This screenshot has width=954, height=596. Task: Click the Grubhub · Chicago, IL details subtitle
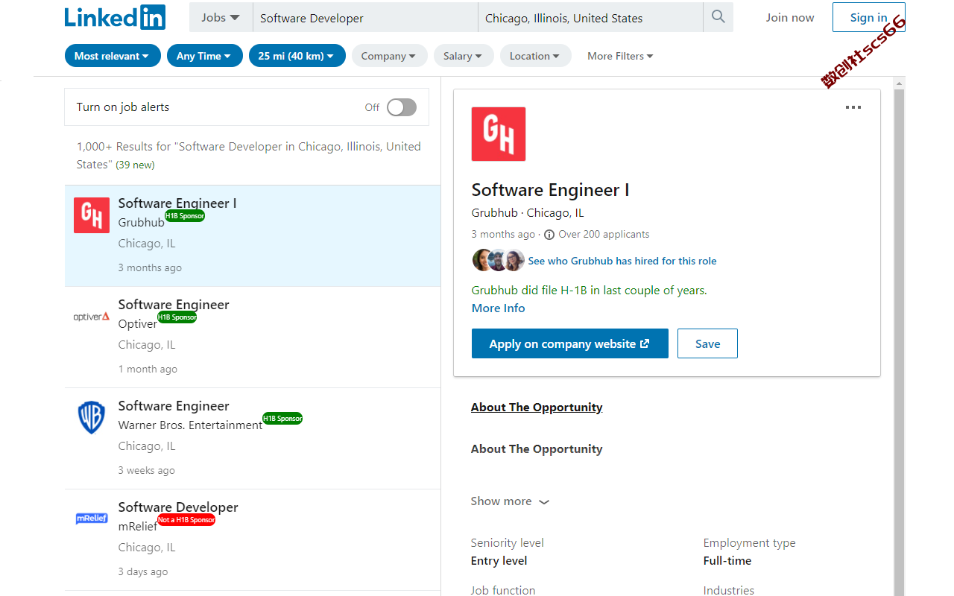pyautogui.click(x=528, y=212)
